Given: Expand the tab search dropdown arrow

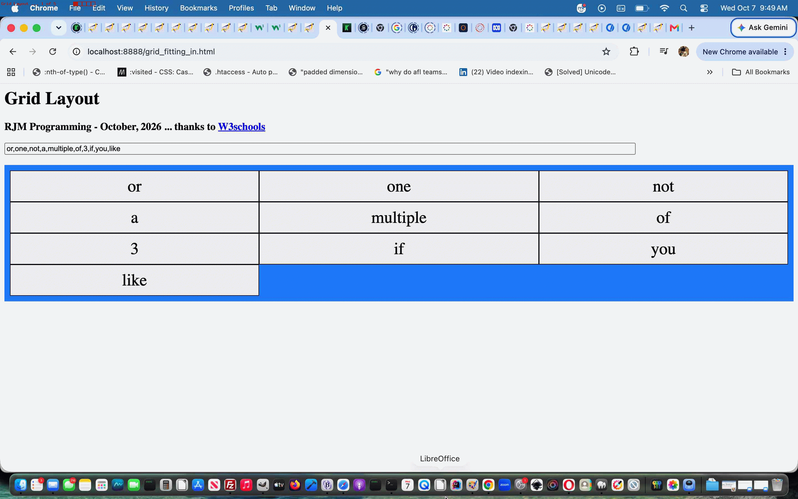Looking at the screenshot, I should [59, 28].
